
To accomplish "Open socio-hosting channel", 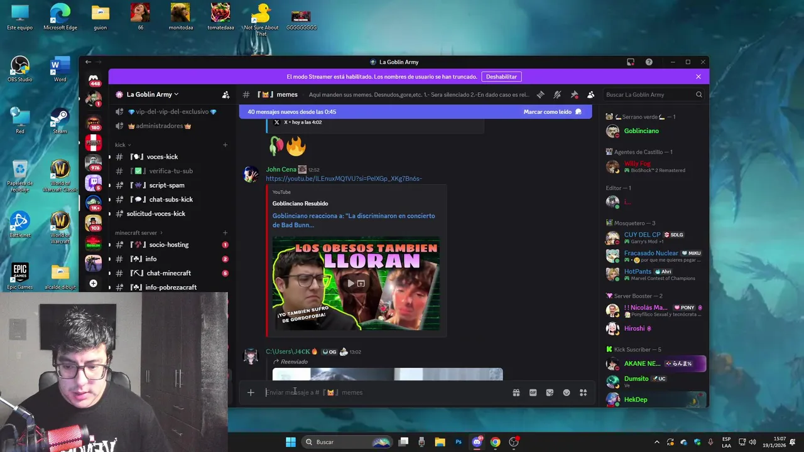I will coord(170,245).
